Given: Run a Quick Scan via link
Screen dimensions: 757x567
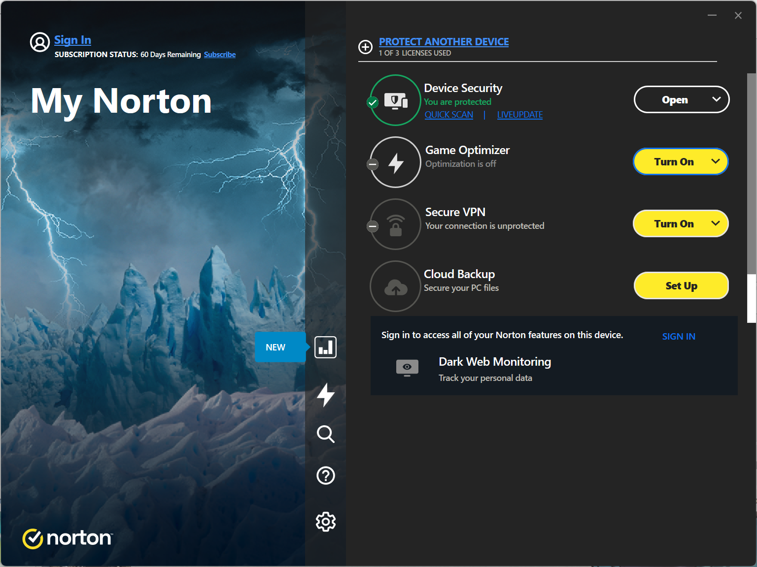Looking at the screenshot, I should click(x=448, y=115).
